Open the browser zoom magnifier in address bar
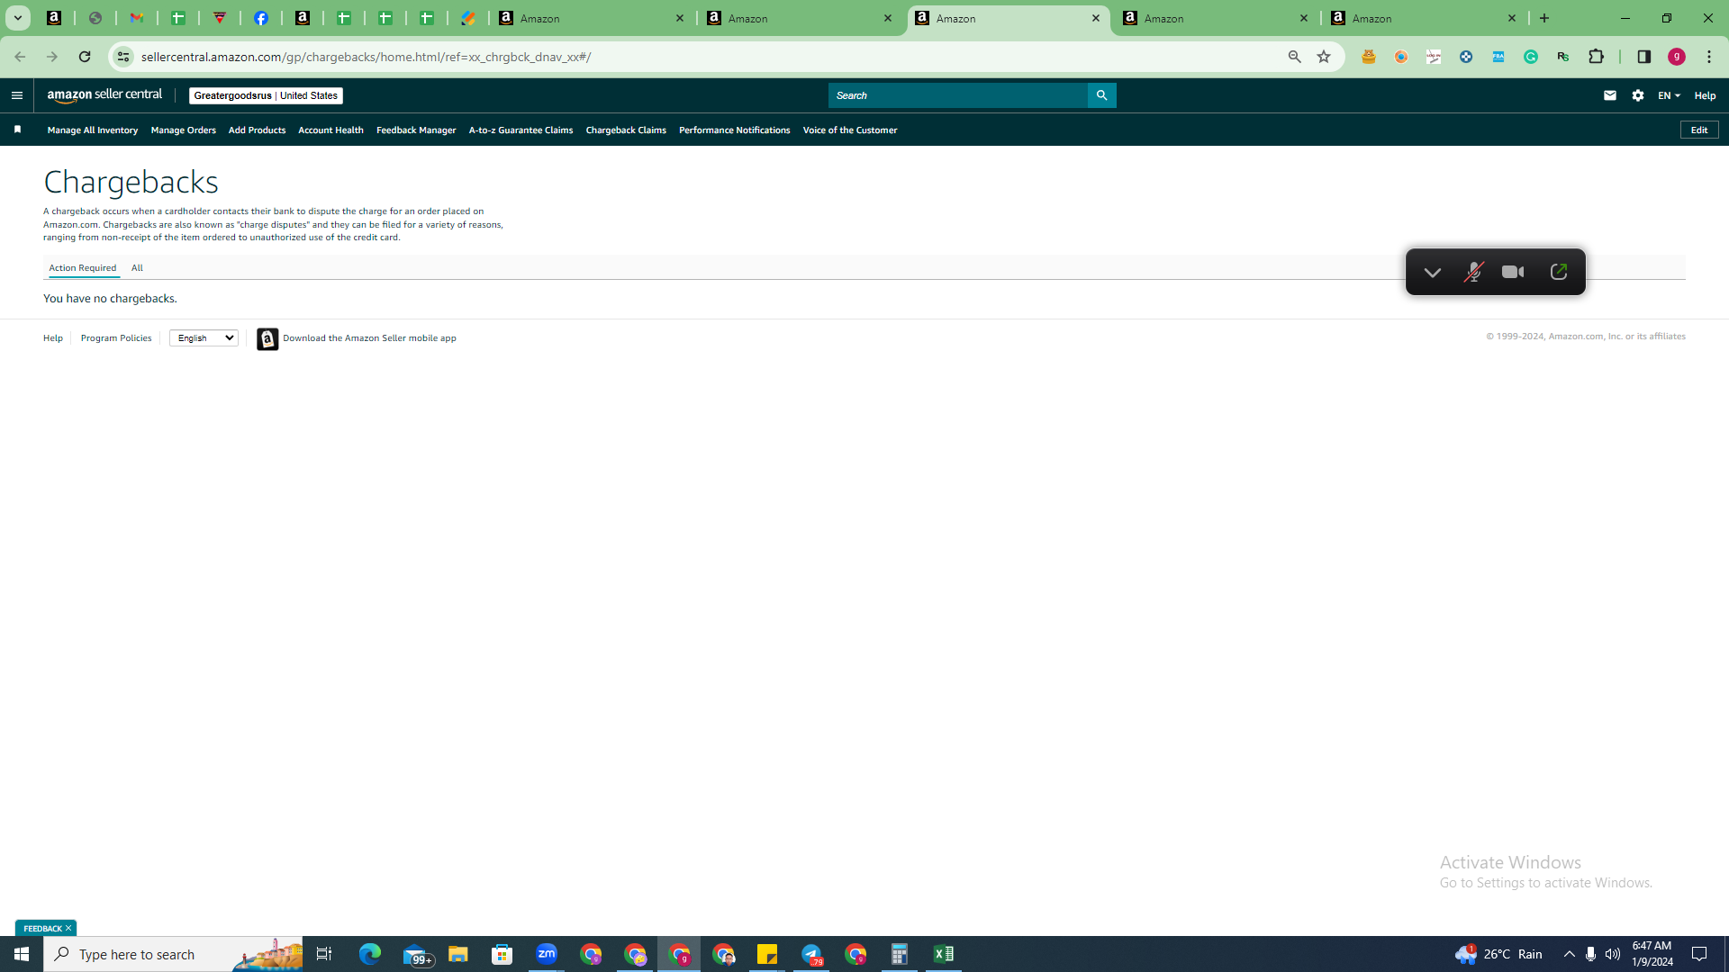Image resolution: width=1729 pixels, height=972 pixels. tap(1295, 57)
